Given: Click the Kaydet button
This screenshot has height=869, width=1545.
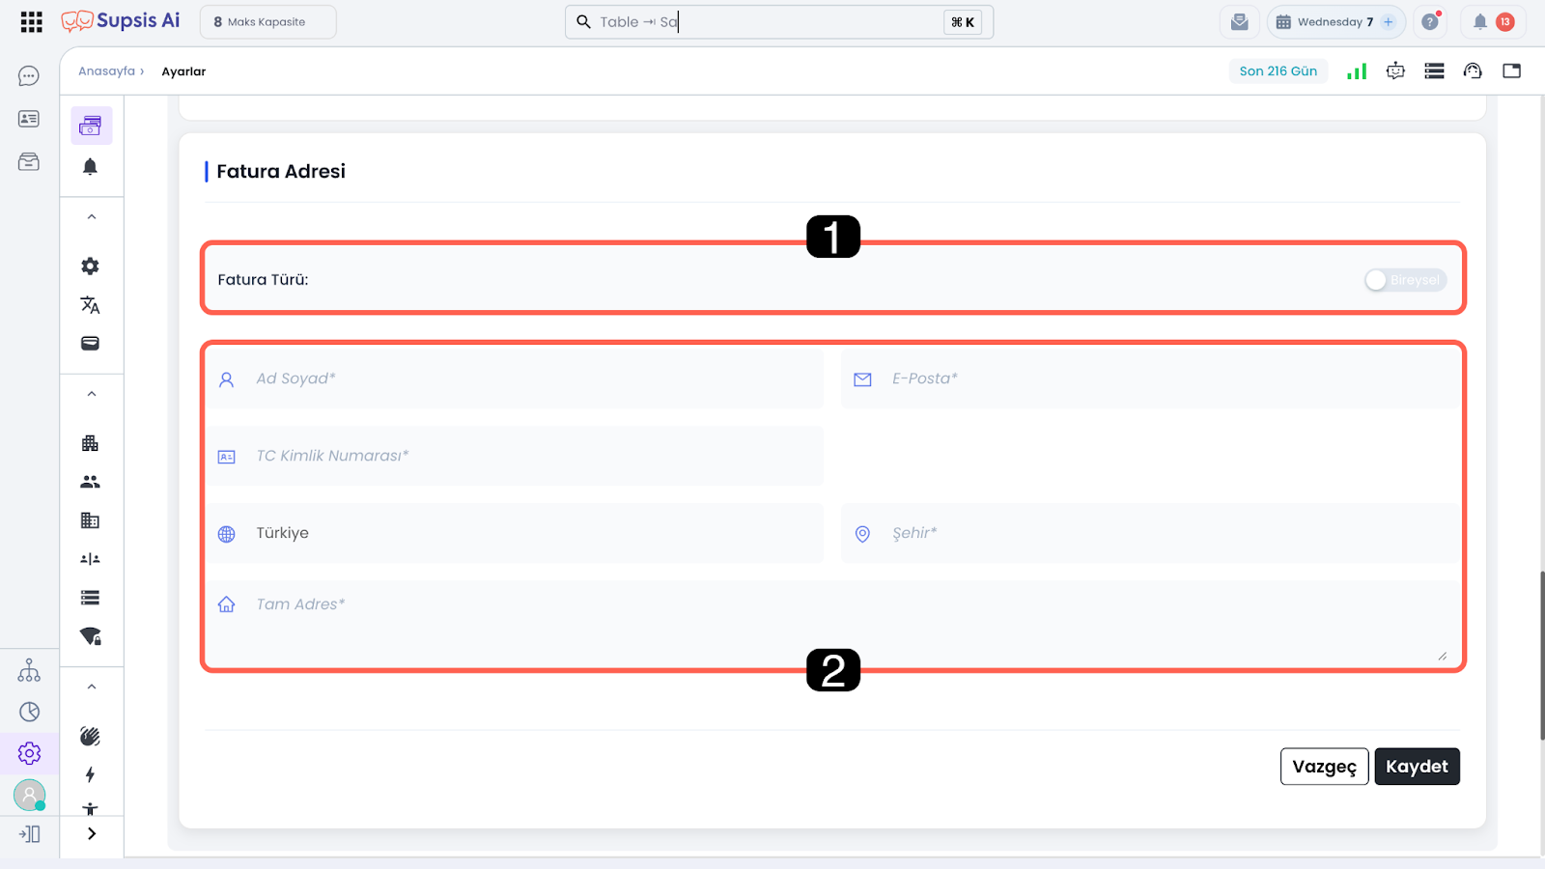Looking at the screenshot, I should 1417,767.
